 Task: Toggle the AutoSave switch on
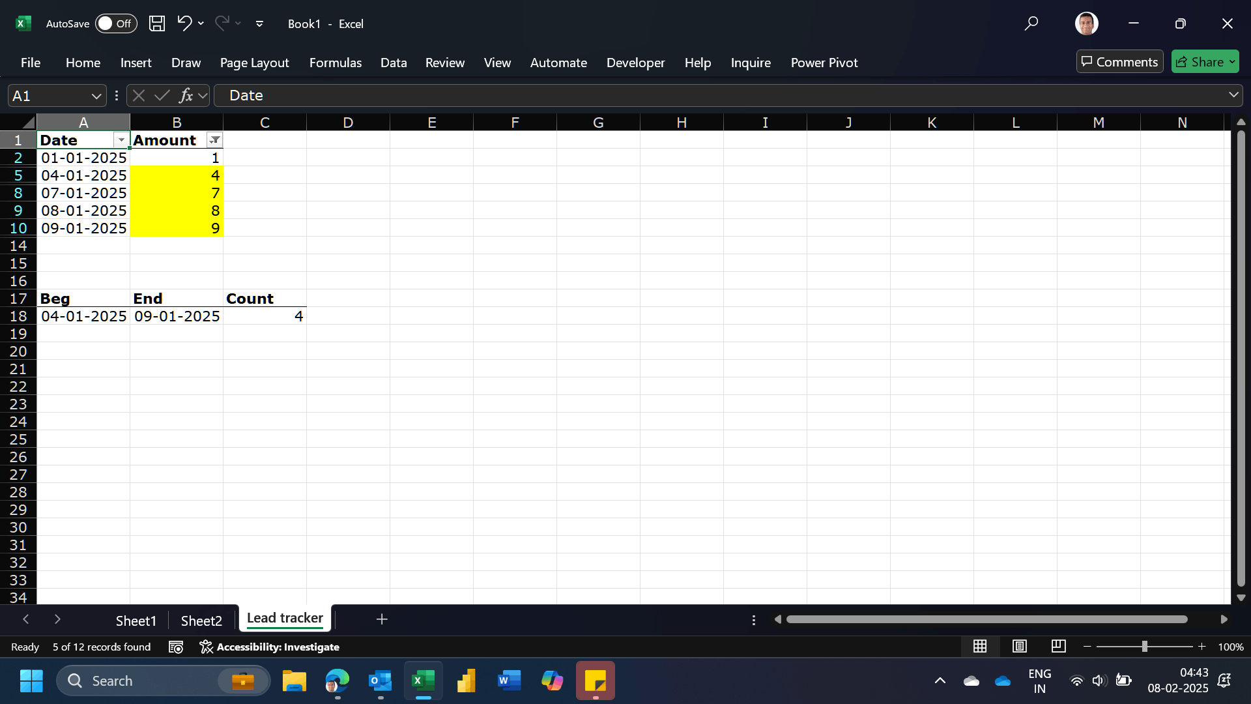(x=116, y=23)
